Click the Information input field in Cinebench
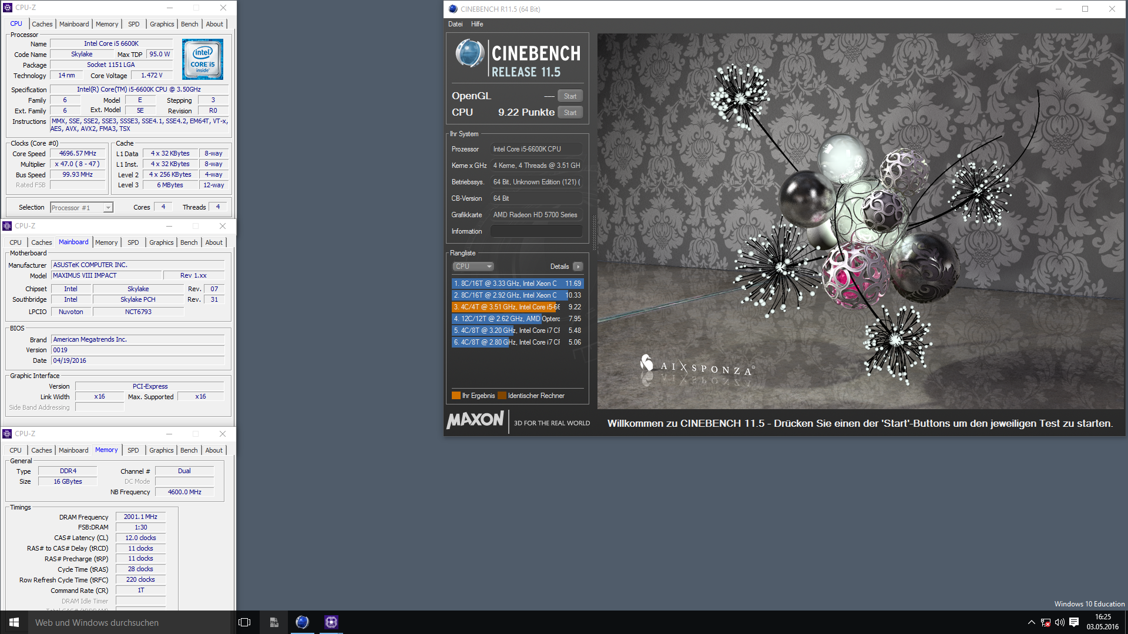Viewport: 1128px width, 634px height. point(536,231)
